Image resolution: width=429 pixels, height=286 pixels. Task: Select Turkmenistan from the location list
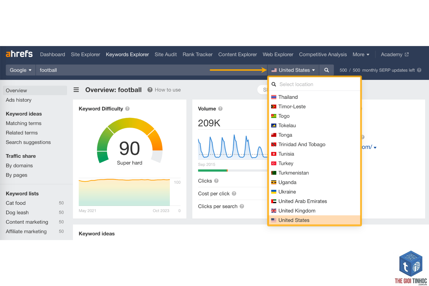(315, 173)
